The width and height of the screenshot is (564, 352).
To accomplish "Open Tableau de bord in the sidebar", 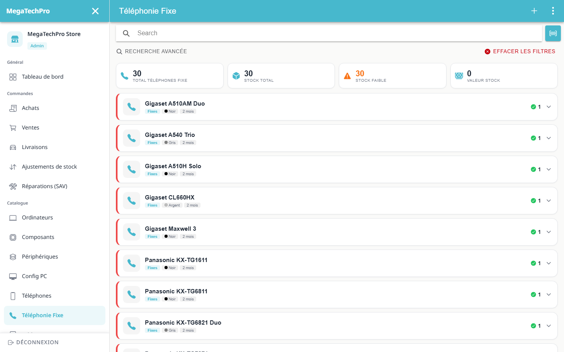I will pos(54,77).
